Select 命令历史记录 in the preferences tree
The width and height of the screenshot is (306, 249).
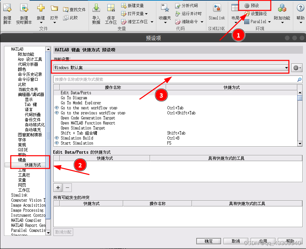click(30, 74)
